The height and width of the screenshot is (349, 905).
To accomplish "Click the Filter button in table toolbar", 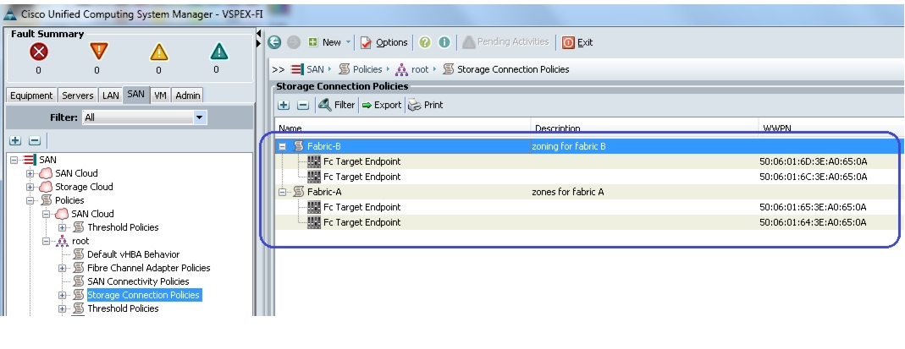I will 336,105.
